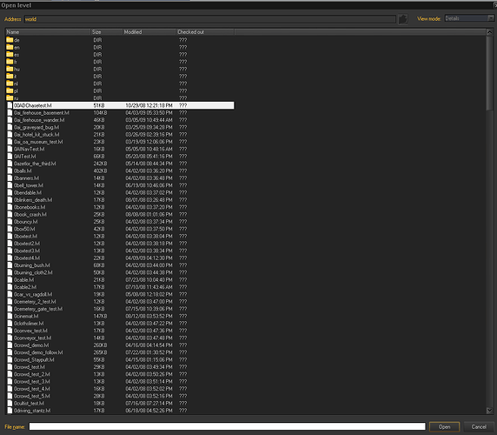Select the file name 0conveyor_test.M

coord(32,338)
